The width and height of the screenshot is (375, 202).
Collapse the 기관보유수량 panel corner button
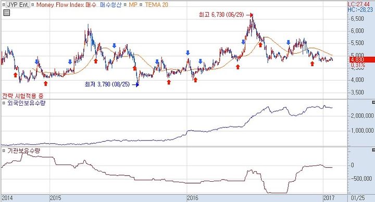(373, 150)
